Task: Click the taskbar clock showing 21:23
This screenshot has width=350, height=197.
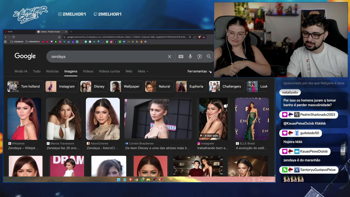Action: [x=269, y=180]
